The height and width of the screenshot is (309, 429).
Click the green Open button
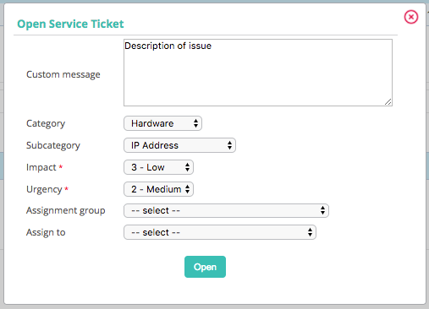tap(205, 267)
